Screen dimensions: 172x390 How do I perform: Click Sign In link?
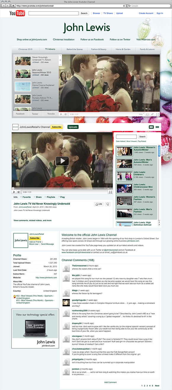[x=160, y=13]
